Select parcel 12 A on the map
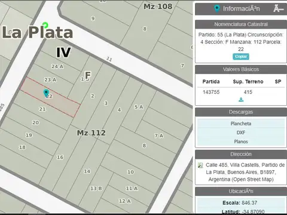The image size is (287, 215). pos(125,201)
